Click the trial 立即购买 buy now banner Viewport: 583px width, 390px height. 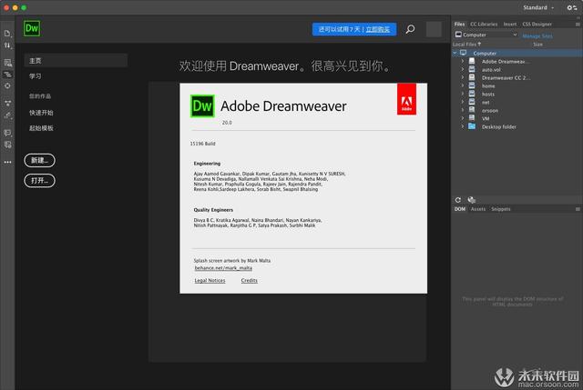(x=354, y=29)
